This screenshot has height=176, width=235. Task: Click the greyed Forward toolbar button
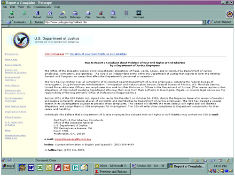pyautogui.click(x=24, y=15)
